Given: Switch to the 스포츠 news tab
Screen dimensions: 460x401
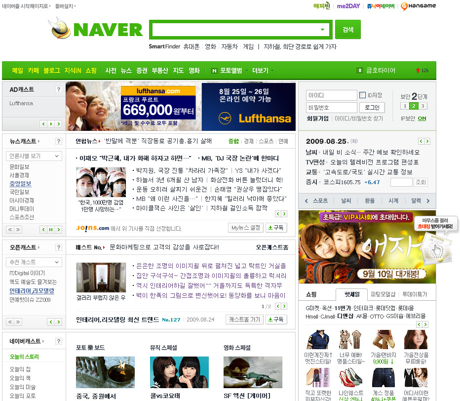Looking at the screenshot, I should [x=266, y=141].
